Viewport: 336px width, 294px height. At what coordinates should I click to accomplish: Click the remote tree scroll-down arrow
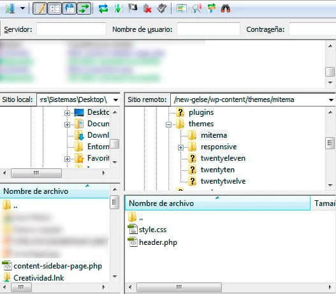pos(330,185)
